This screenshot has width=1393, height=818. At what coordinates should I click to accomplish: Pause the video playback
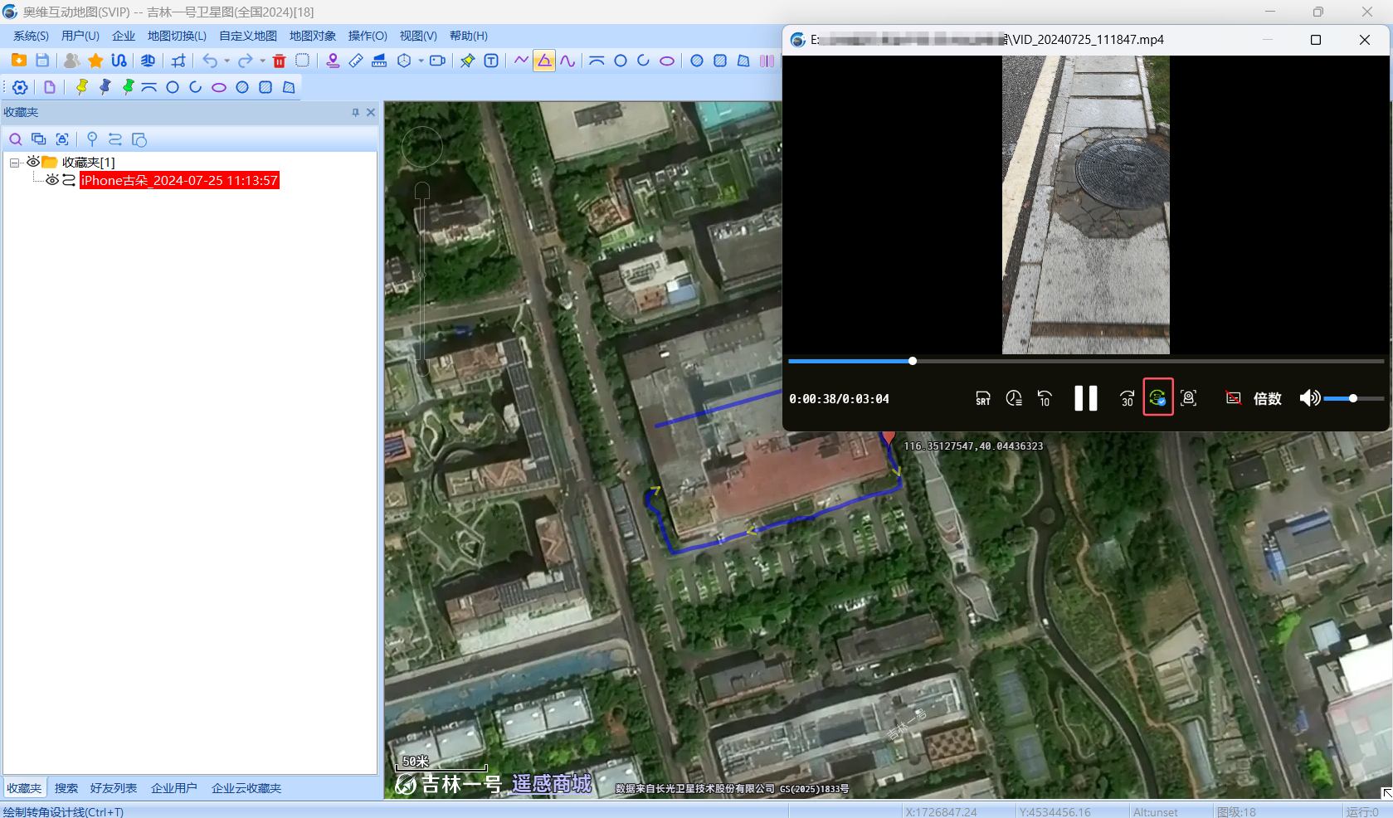pyautogui.click(x=1085, y=398)
